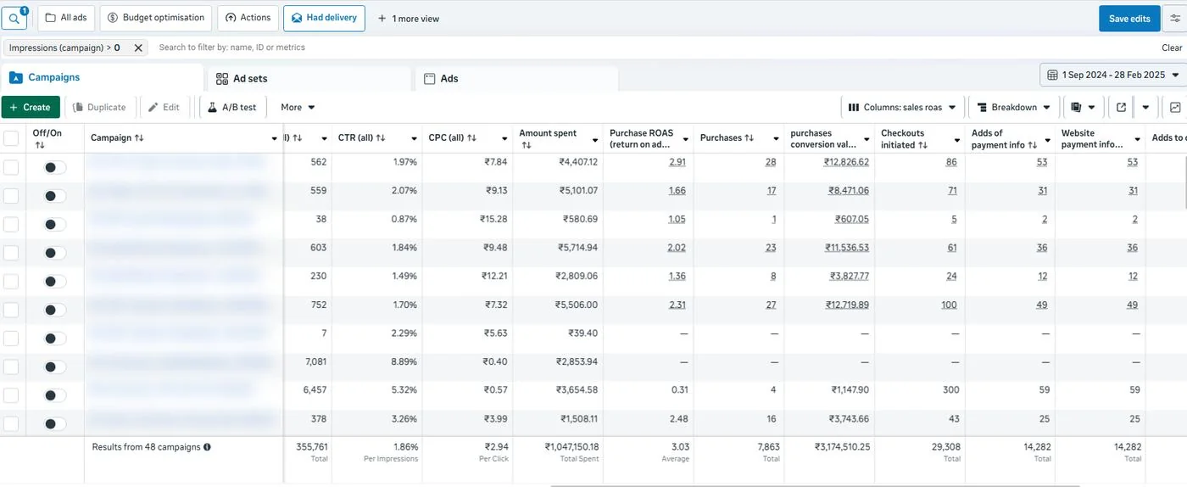Open the charts view icon
Viewport: 1187px width, 487px height.
(1175, 108)
